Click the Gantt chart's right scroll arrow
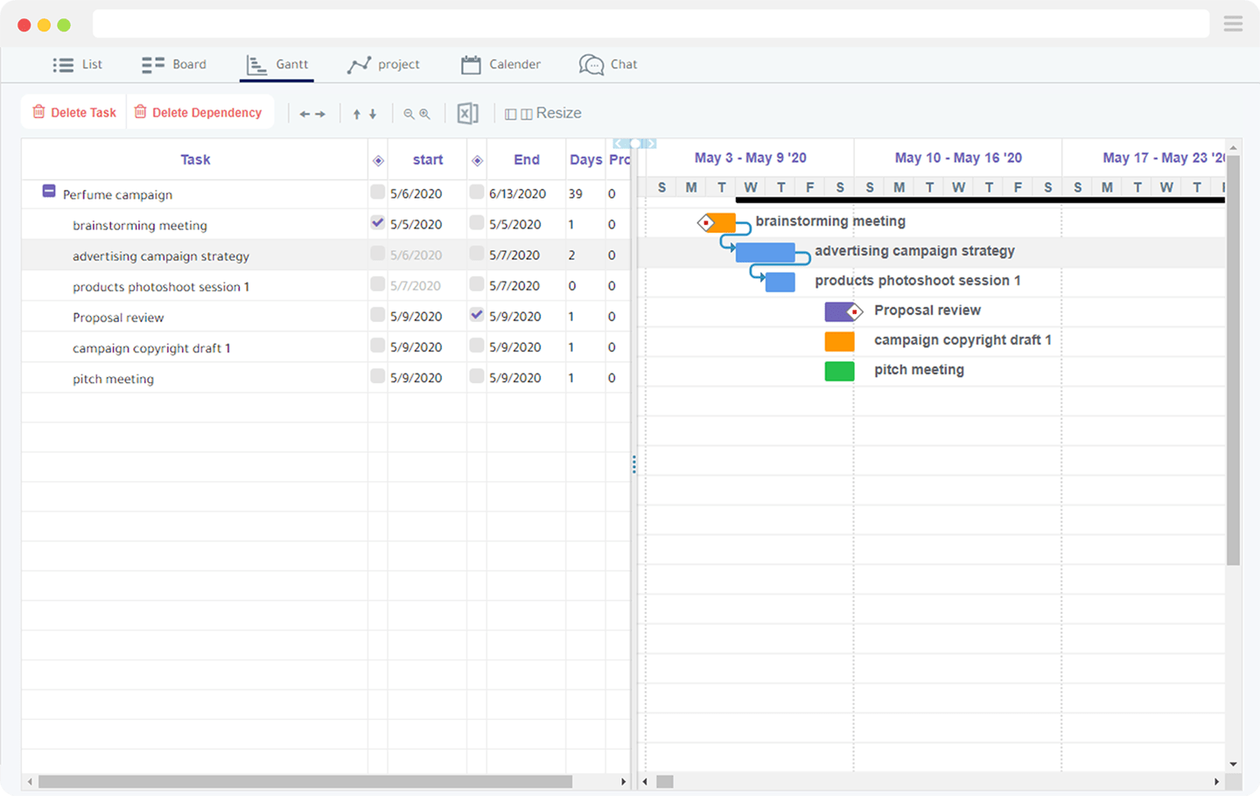 coord(1216,782)
